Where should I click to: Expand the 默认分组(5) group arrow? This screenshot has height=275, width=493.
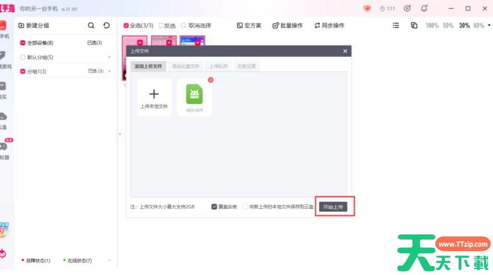[109, 57]
